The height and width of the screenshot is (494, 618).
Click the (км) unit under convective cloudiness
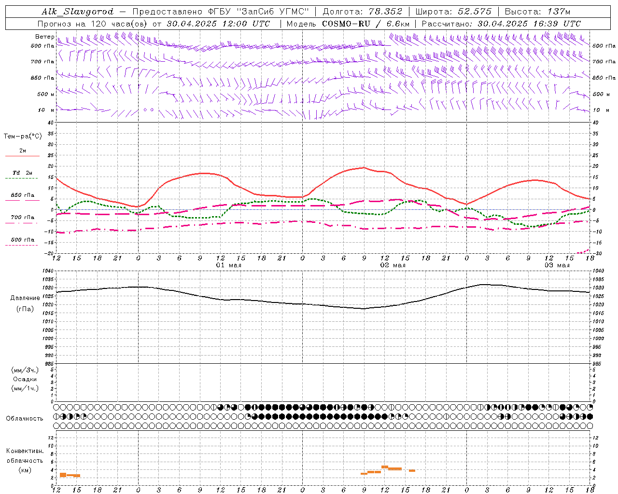25,470
